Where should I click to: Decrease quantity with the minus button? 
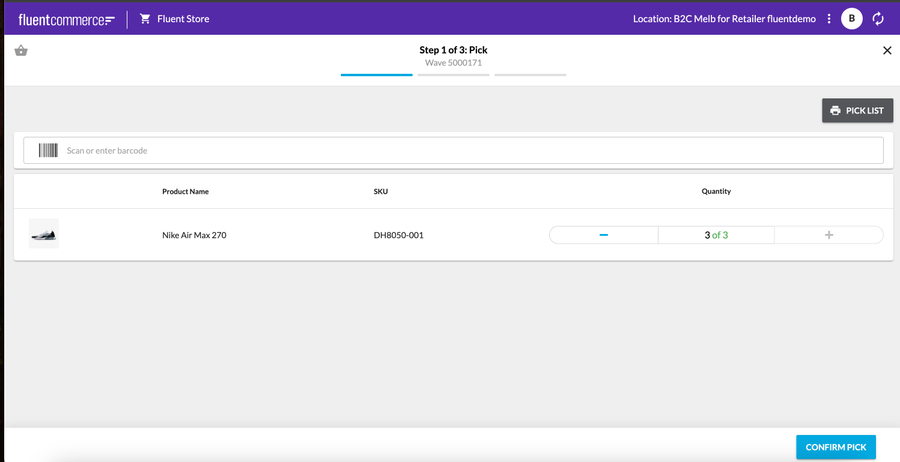tap(604, 235)
